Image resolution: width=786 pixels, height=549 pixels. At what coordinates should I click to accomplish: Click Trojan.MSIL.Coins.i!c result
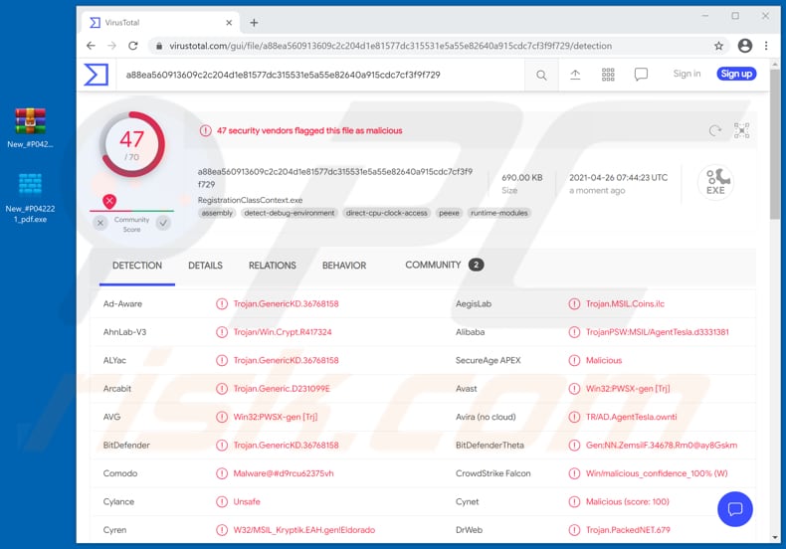pos(625,304)
